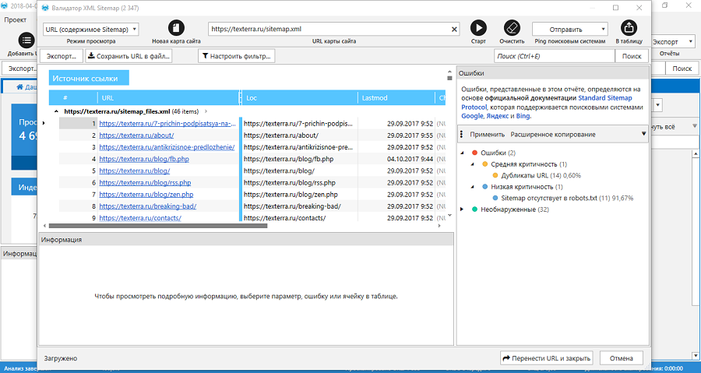Click the В таблицу export icon
This screenshot has height=373, width=701.
tap(629, 28)
